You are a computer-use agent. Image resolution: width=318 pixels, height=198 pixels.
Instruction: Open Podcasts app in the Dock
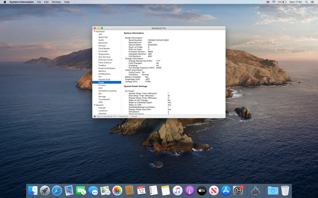(x=189, y=190)
